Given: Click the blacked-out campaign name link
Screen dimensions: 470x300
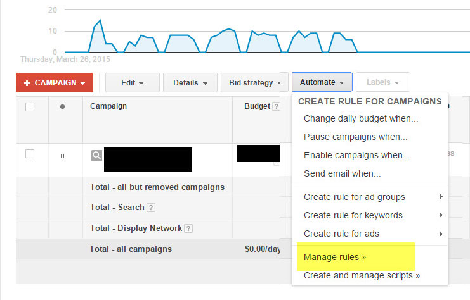Looking at the screenshot, I should click(148, 159).
